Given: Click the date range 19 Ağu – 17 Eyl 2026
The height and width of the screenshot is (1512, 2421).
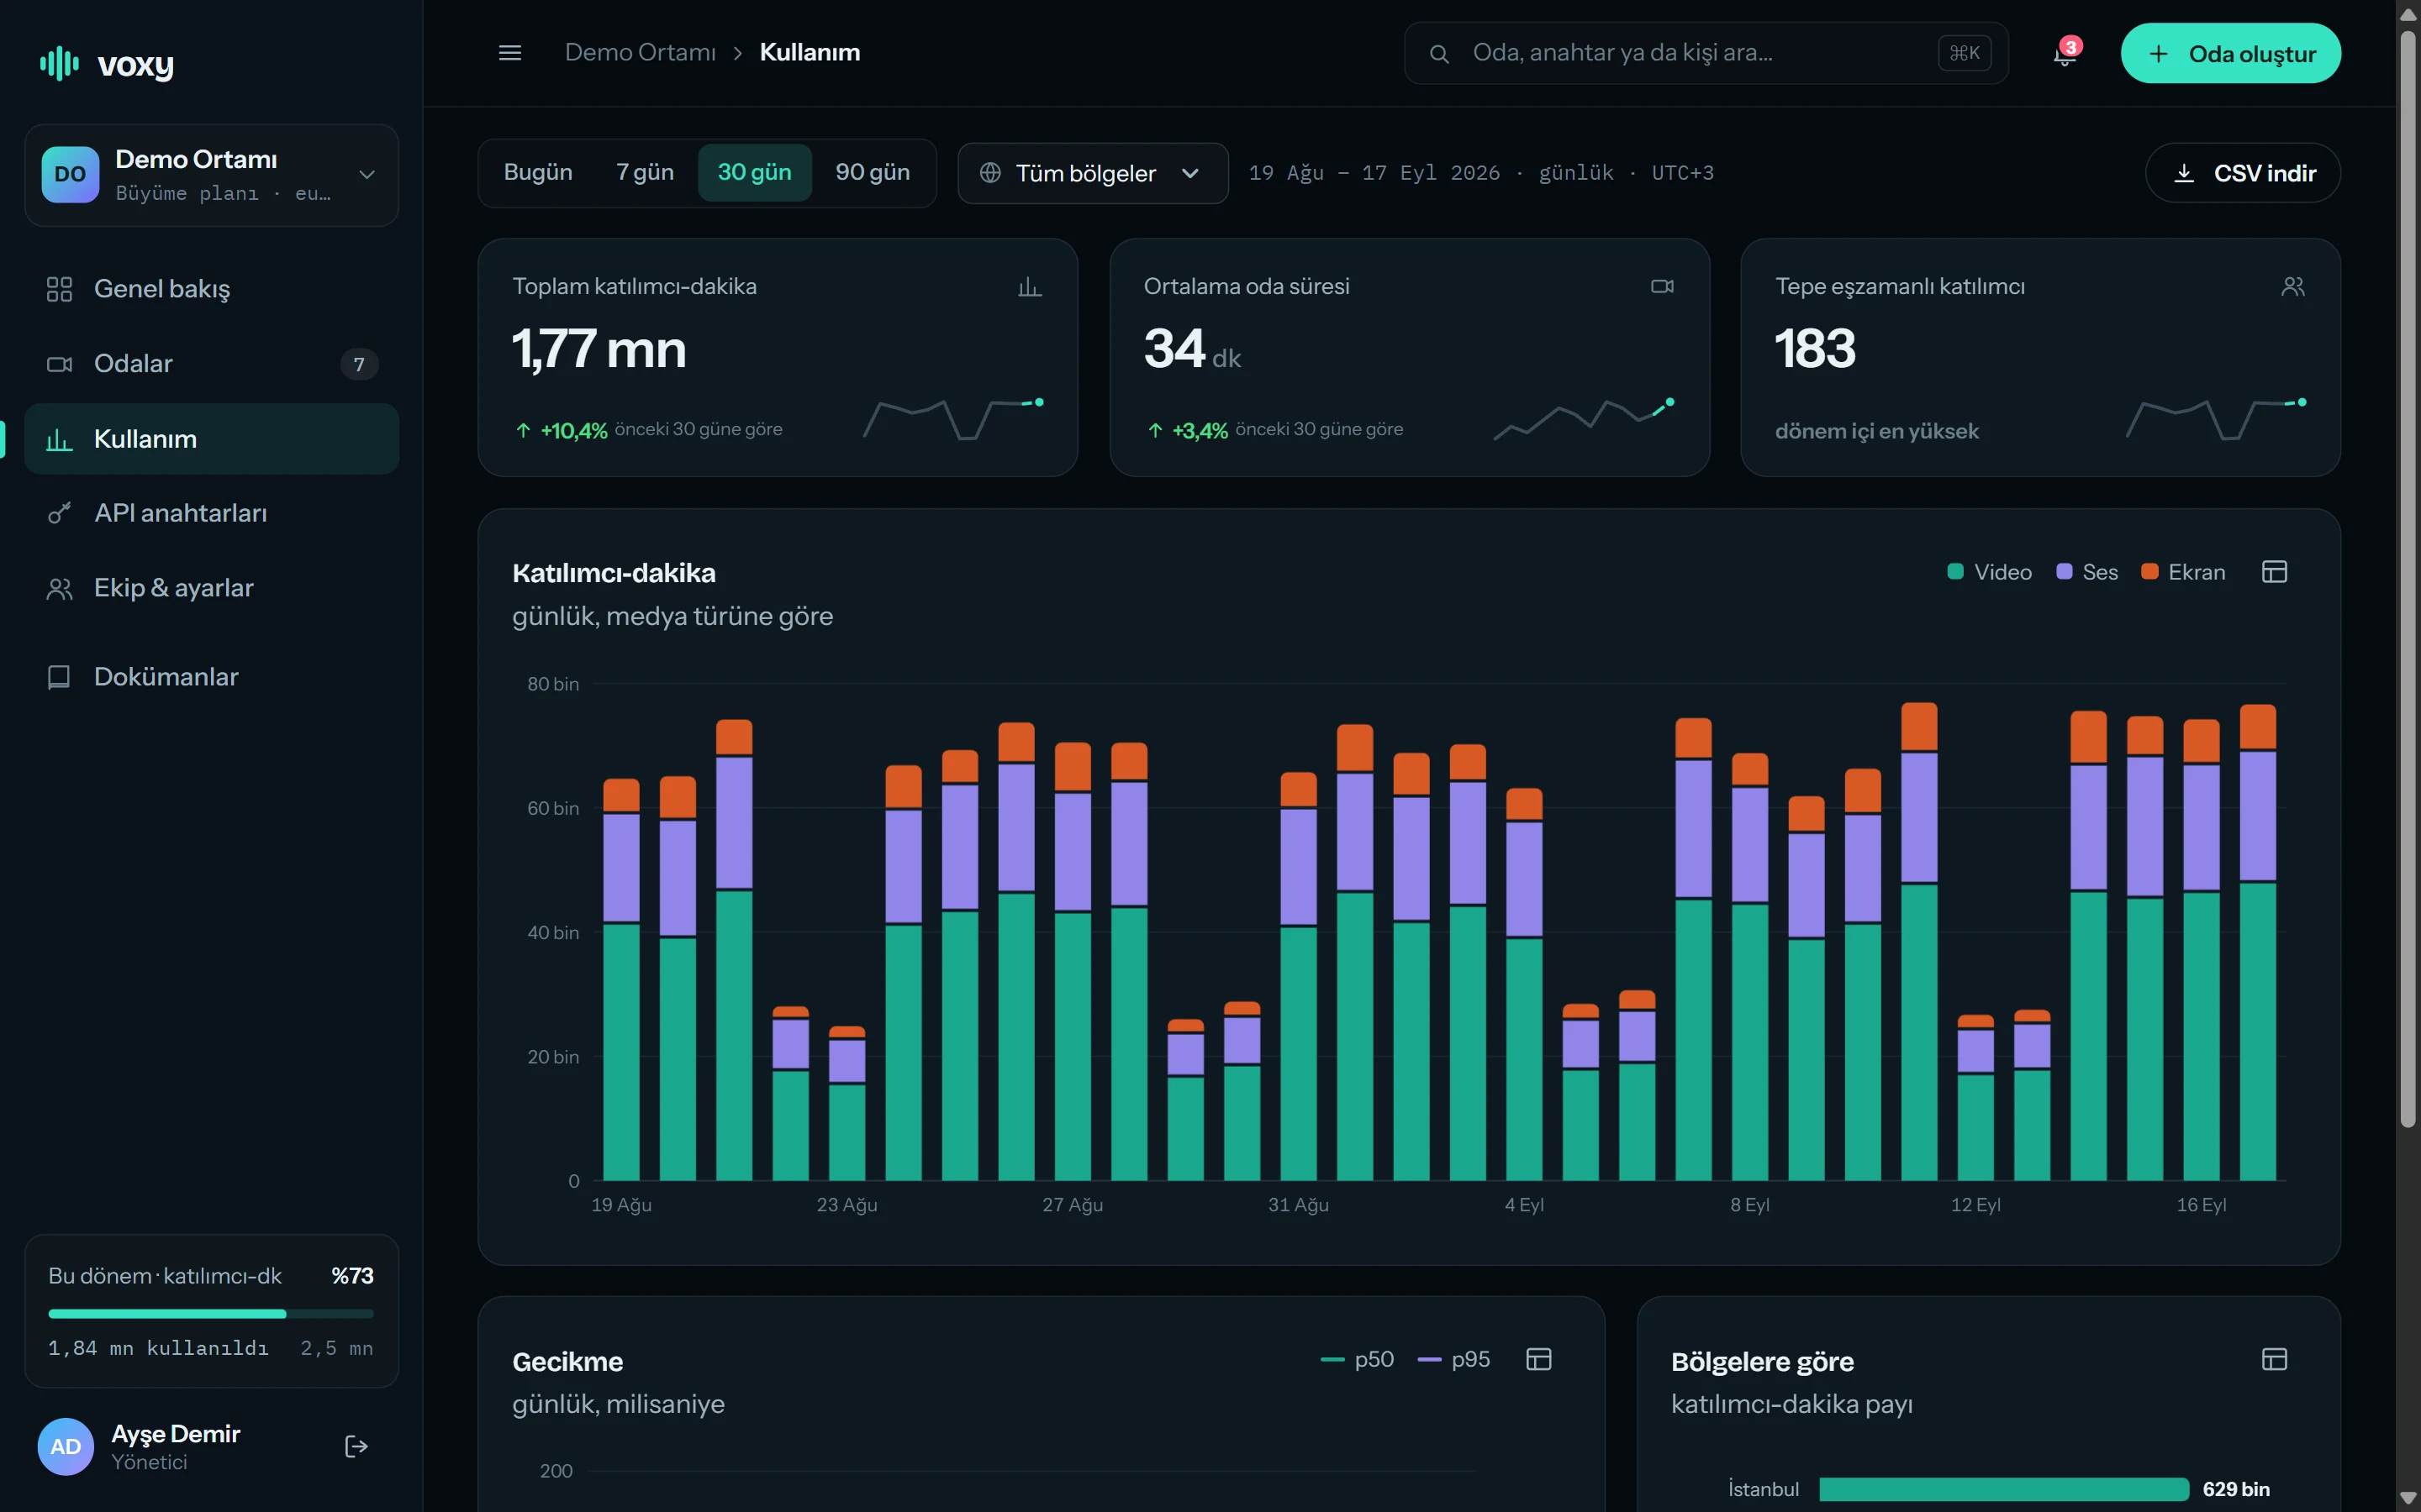Looking at the screenshot, I should click(x=1374, y=173).
